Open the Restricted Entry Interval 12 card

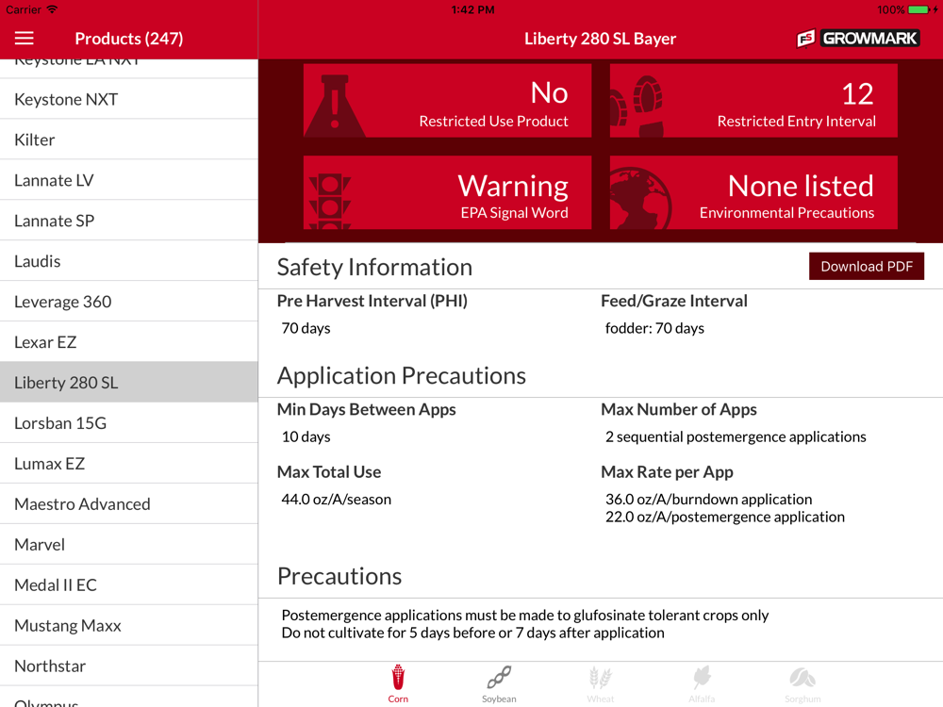[753, 101]
